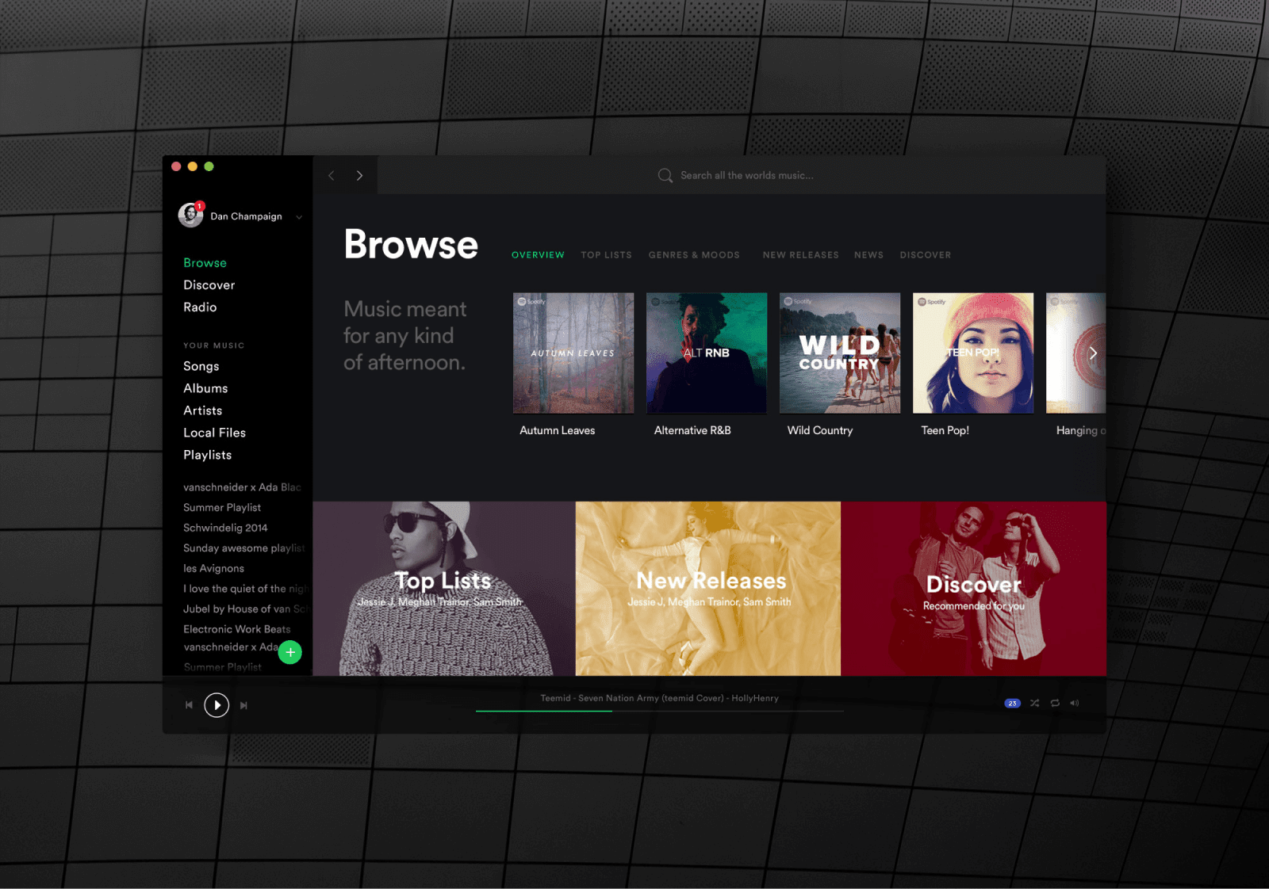Open the NEW RELEASES tab
The height and width of the screenshot is (889, 1269).
click(x=800, y=254)
